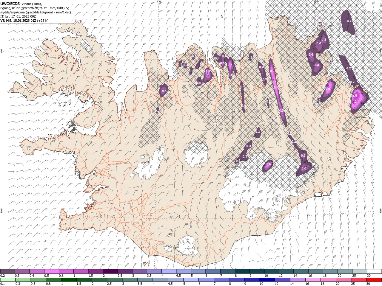The width and height of the screenshot is (382, 286).
Task: Select the initial time line IT: þri. 17. 01. 2023 00Z
Action: [x=18, y=16]
